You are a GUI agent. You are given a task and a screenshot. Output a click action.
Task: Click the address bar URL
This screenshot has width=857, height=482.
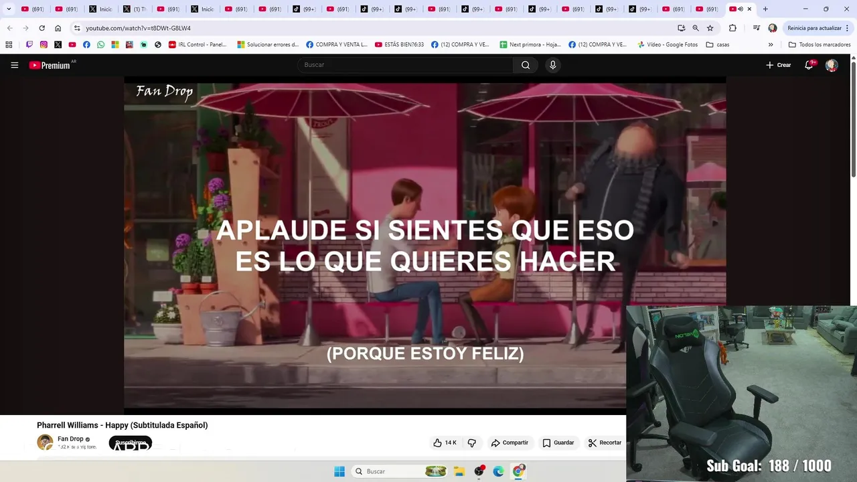click(x=138, y=28)
